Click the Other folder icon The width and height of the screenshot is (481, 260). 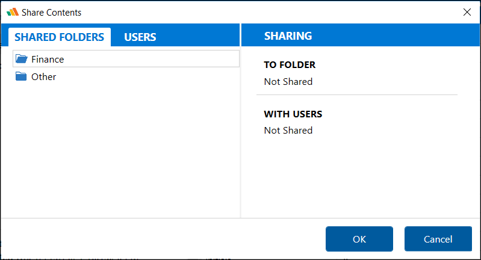[x=21, y=76]
